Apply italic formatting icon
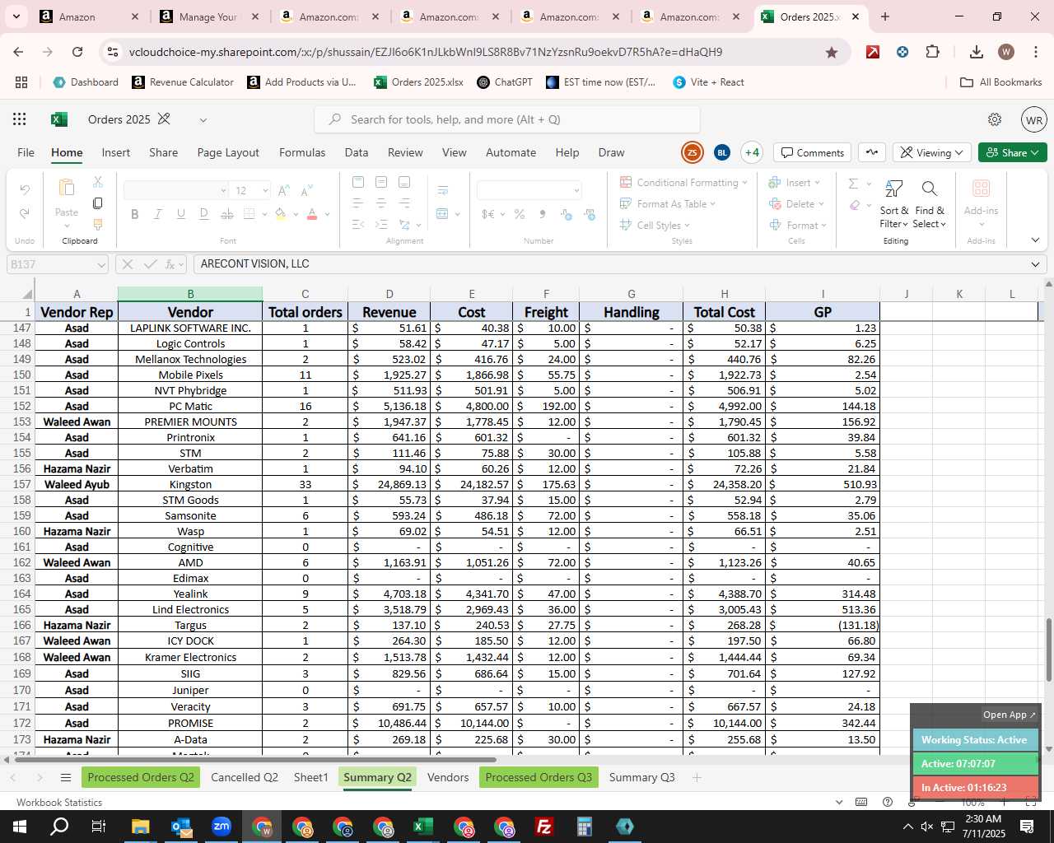The height and width of the screenshot is (843, 1054). [157, 214]
